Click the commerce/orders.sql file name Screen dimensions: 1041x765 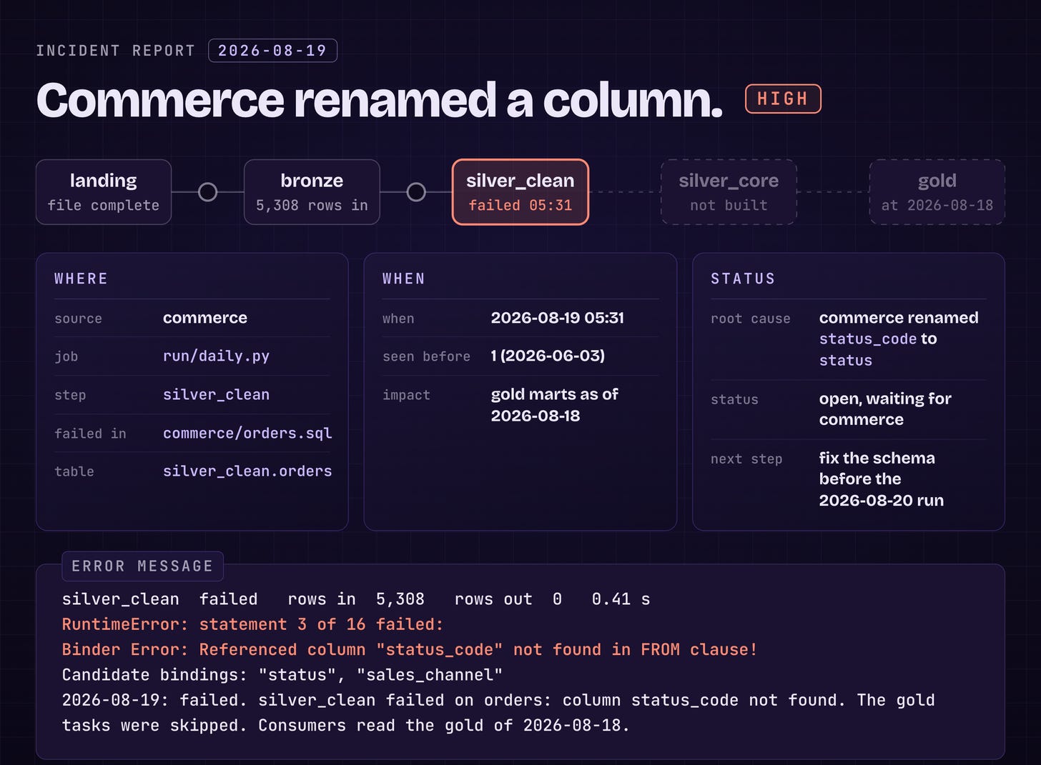(x=247, y=433)
